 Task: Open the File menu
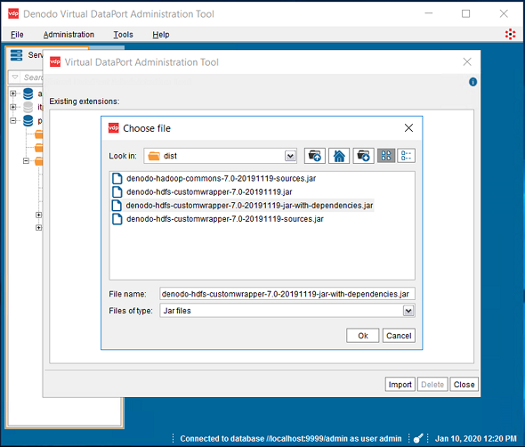[x=17, y=35]
